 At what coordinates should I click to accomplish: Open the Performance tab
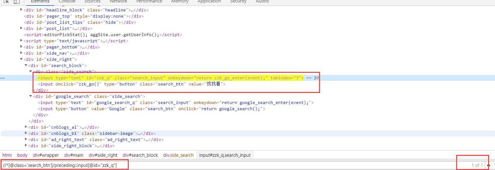pyautogui.click(x=149, y=1)
